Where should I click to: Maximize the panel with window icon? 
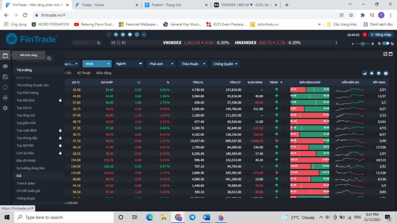pyautogui.click(x=391, y=54)
